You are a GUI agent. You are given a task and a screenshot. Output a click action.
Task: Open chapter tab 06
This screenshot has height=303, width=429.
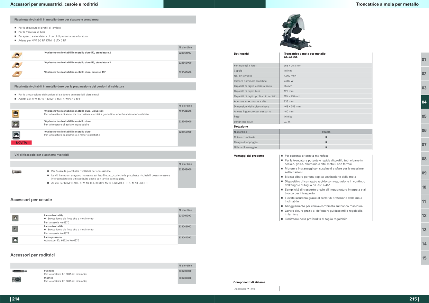pos(425,130)
